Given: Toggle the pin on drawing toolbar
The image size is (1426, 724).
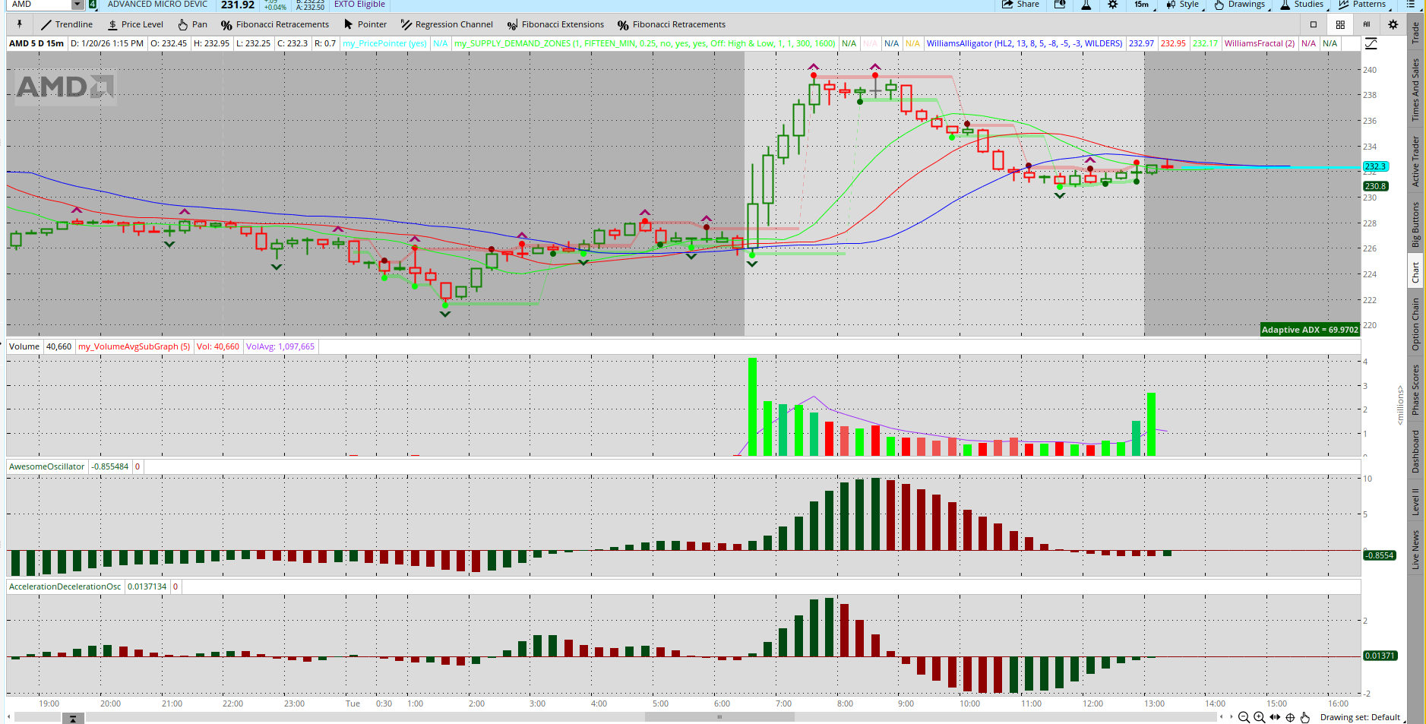Looking at the screenshot, I should pos(20,24).
